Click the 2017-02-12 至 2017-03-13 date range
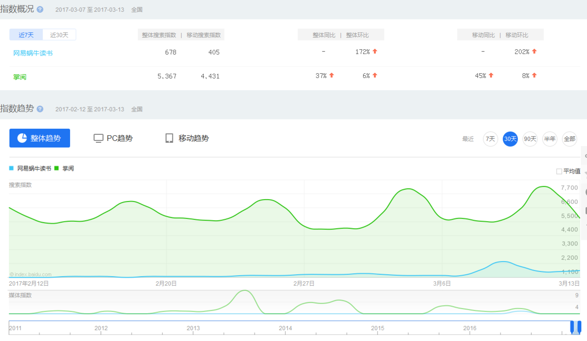The width and height of the screenshot is (587, 341). [89, 109]
